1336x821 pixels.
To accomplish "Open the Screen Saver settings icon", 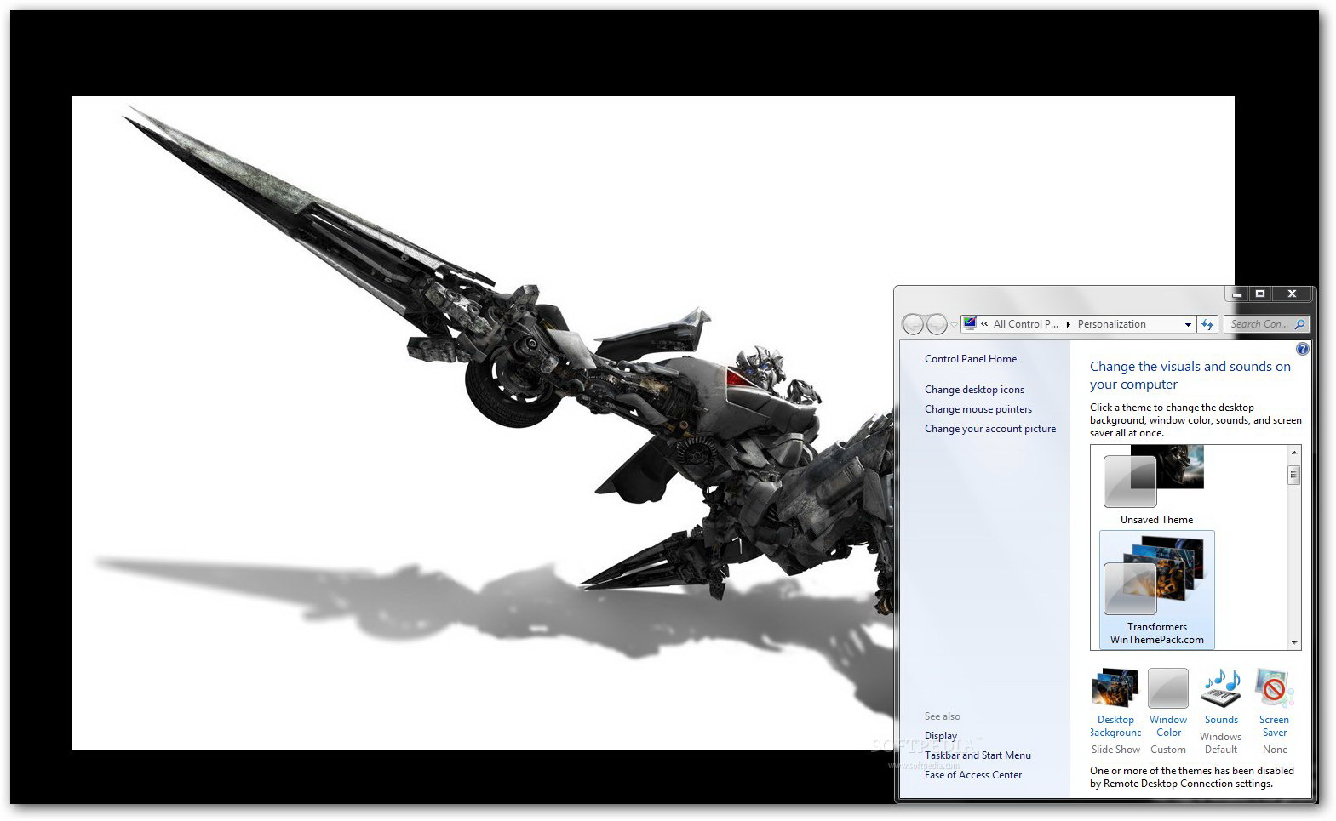I will [x=1274, y=688].
